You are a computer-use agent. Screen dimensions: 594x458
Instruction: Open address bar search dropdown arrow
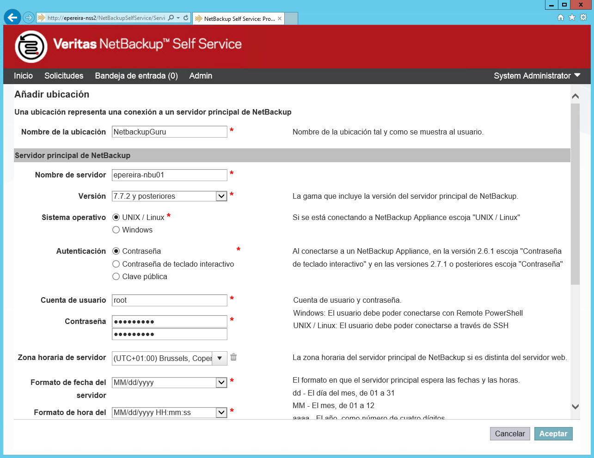pos(178,18)
